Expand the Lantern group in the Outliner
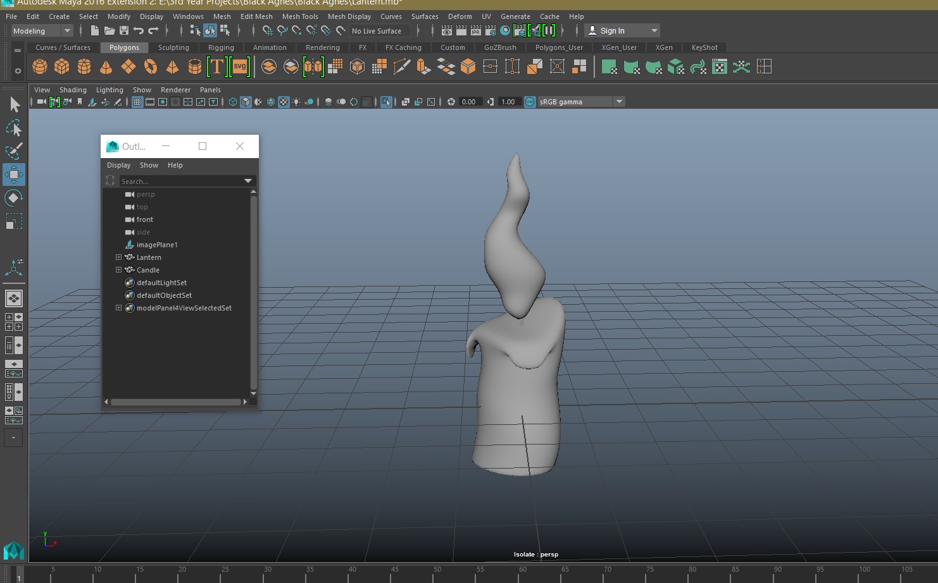Image resolution: width=938 pixels, height=583 pixels. pyautogui.click(x=118, y=257)
